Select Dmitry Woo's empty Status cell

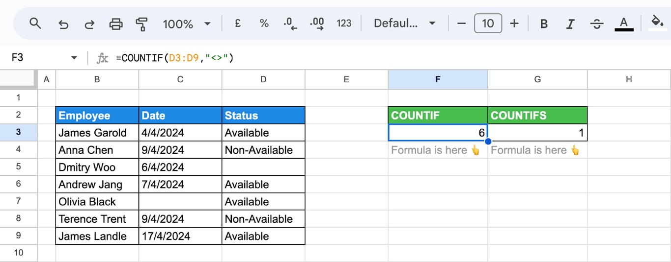pos(263,167)
